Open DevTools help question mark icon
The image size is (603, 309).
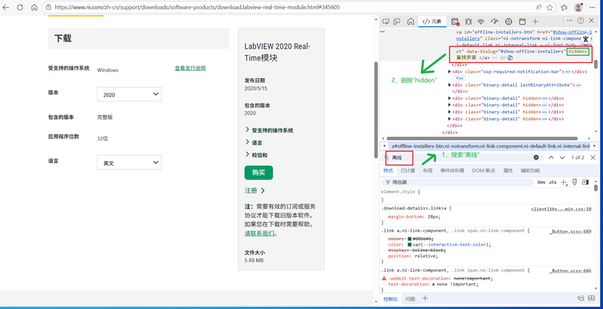point(581,21)
